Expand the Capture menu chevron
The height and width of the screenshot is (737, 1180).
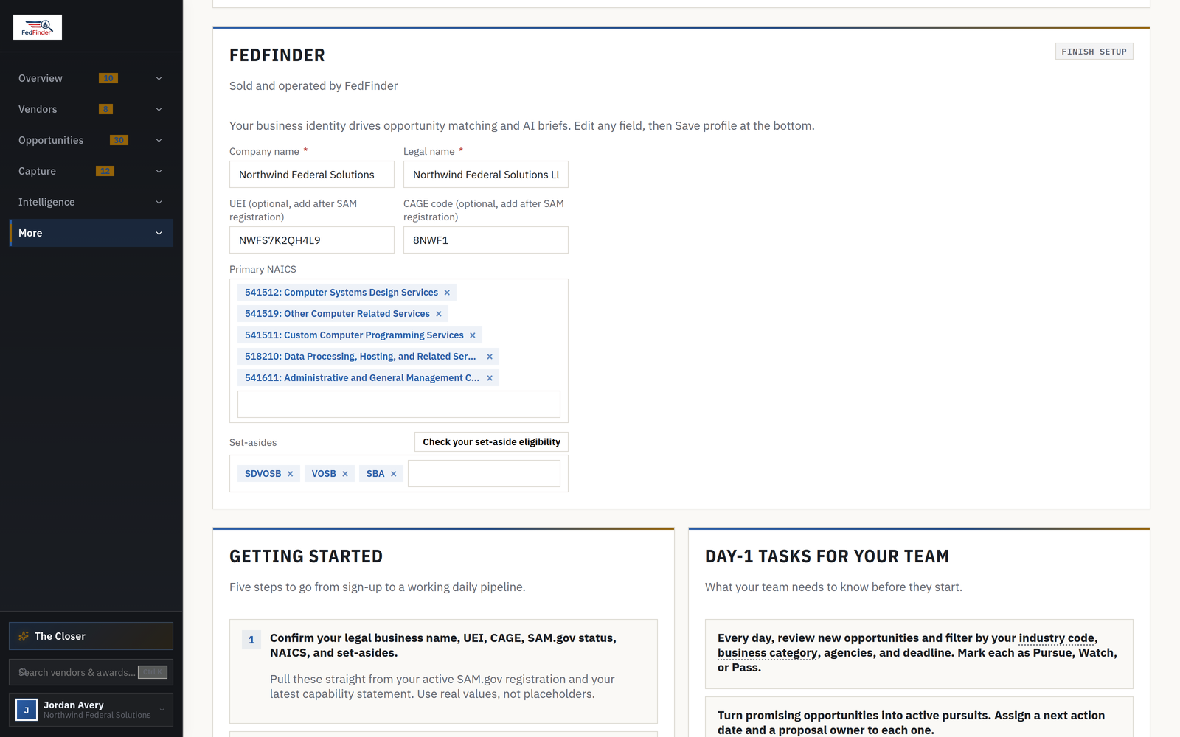159,171
